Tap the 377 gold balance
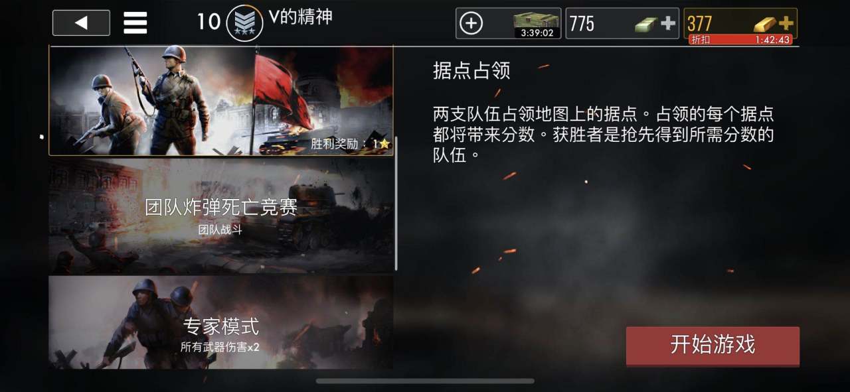850x392 pixels. click(700, 23)
